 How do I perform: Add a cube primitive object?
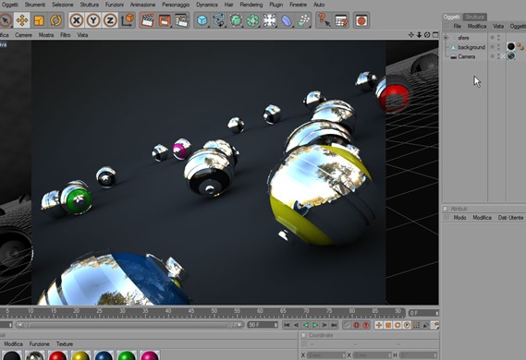(202, 20)
